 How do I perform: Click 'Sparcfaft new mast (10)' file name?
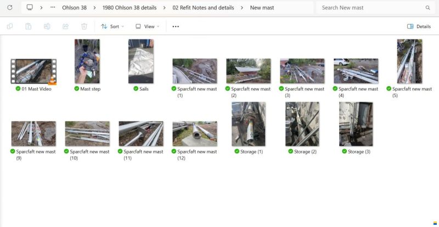(89, 155)
